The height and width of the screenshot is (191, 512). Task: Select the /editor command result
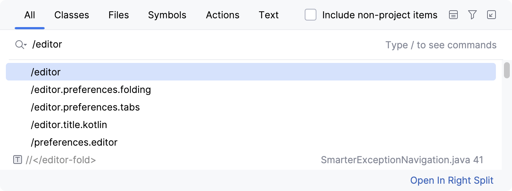46,72
